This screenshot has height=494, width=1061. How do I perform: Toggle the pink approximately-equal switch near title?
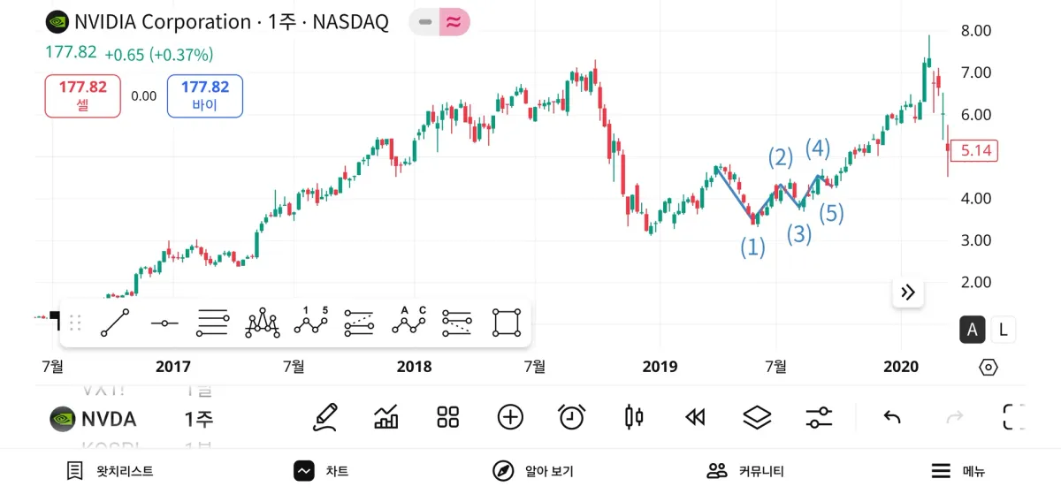[454, 22]
